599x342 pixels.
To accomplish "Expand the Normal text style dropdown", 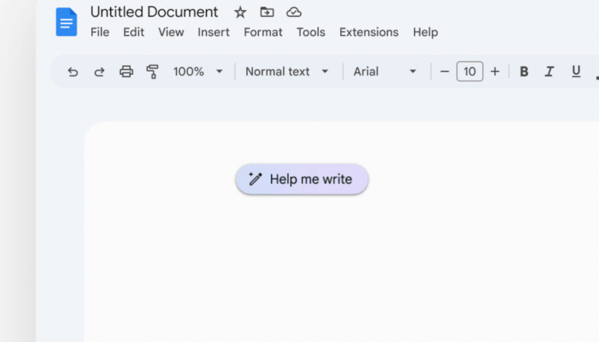I will coord(287,71).
